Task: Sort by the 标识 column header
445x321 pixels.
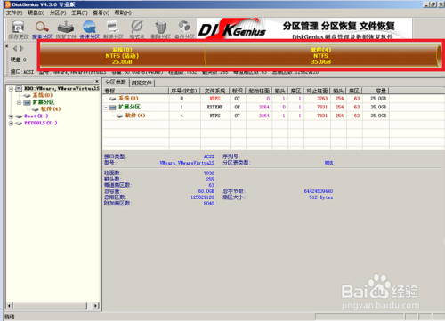Action: click(x=237, y=91)
